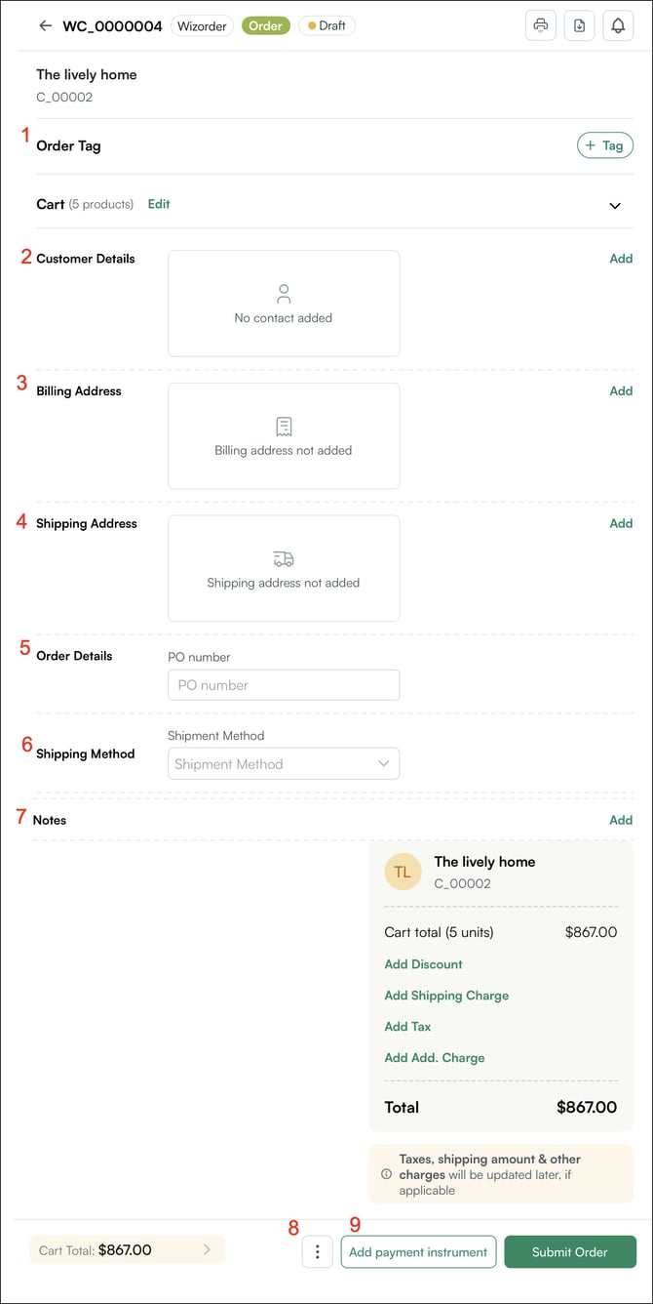This screenshot has height=1304, width=653.
Task: Click the TL avatar for The lively home
Action: 403,872
